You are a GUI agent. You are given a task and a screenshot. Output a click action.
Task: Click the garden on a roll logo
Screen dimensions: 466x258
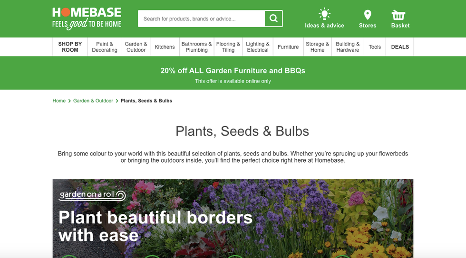click(x=92, y=195)
